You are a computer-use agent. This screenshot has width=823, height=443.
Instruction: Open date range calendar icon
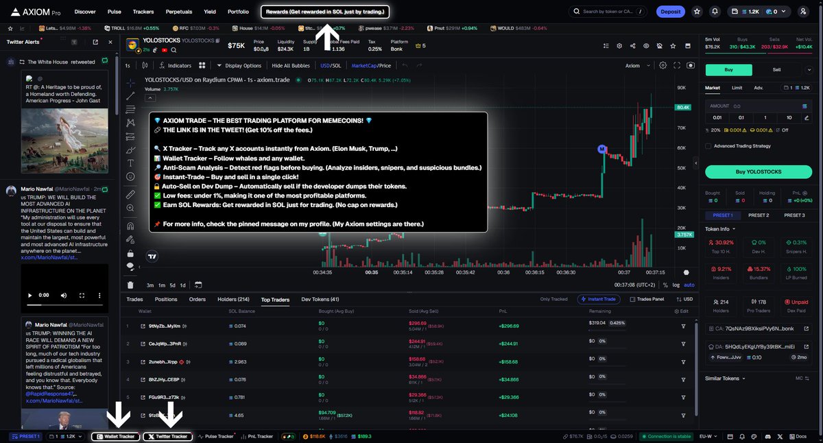198,285
